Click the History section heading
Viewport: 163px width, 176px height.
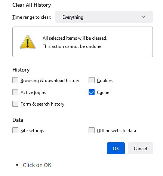click(21, 70)
